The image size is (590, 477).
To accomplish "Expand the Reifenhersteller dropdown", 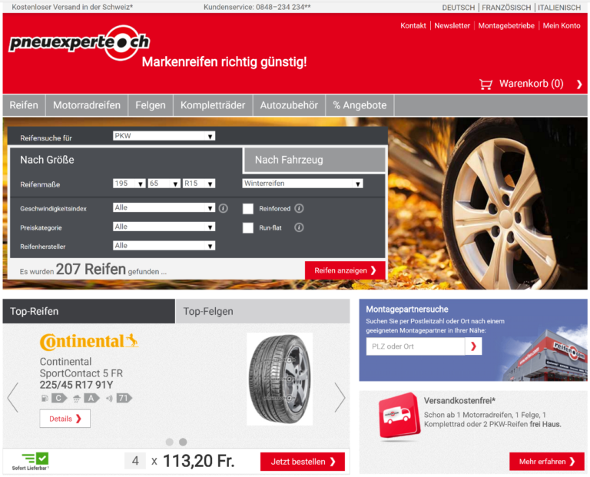I will [x=164, y=246].
